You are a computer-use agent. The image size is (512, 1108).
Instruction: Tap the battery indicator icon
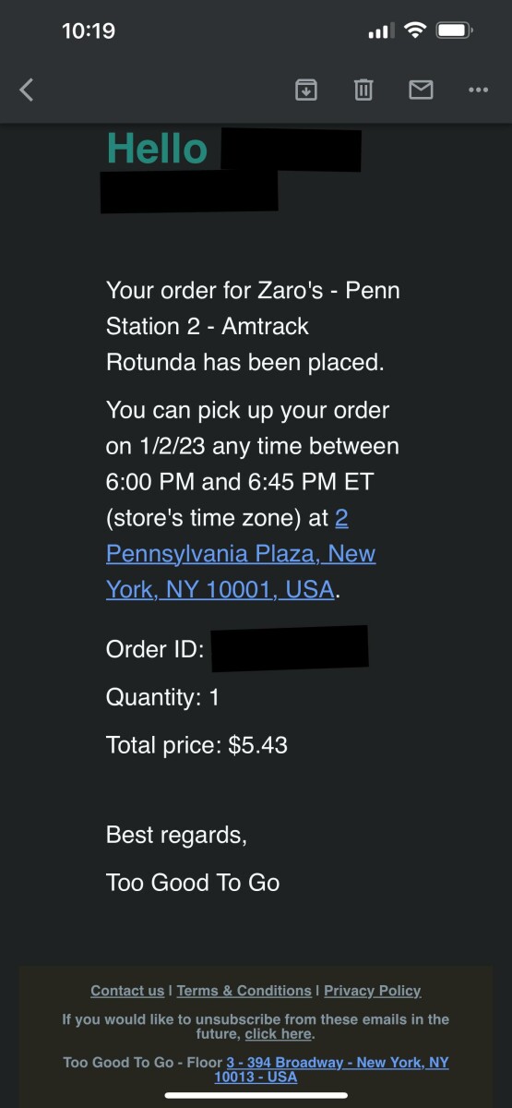tap(454, 30)
